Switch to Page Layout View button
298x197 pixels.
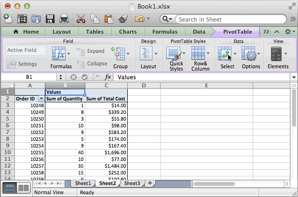coord(24,188)
